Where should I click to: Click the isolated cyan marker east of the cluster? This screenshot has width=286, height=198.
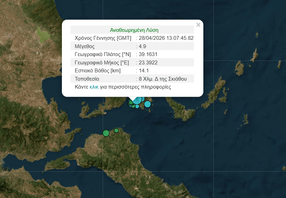148,104
